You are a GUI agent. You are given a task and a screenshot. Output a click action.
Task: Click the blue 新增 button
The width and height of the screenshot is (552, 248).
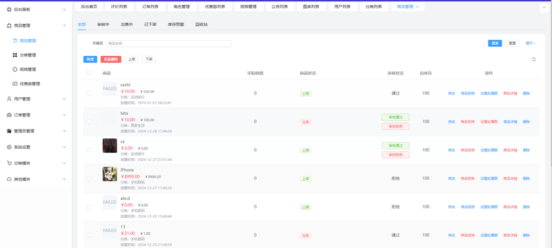click(x=90, y=59)
